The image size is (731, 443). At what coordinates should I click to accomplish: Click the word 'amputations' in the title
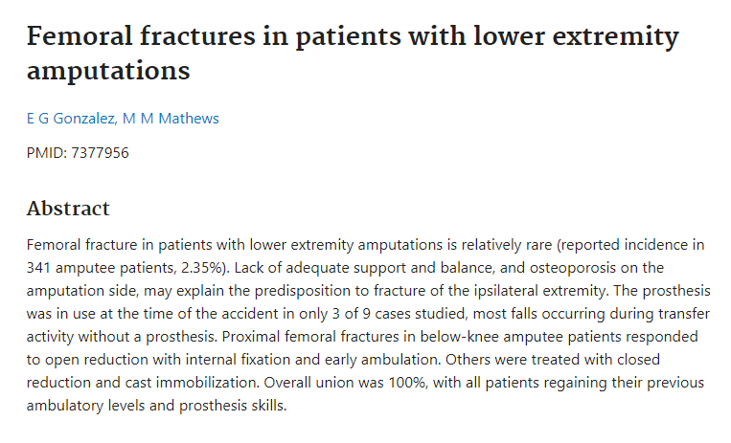(108, 71)
